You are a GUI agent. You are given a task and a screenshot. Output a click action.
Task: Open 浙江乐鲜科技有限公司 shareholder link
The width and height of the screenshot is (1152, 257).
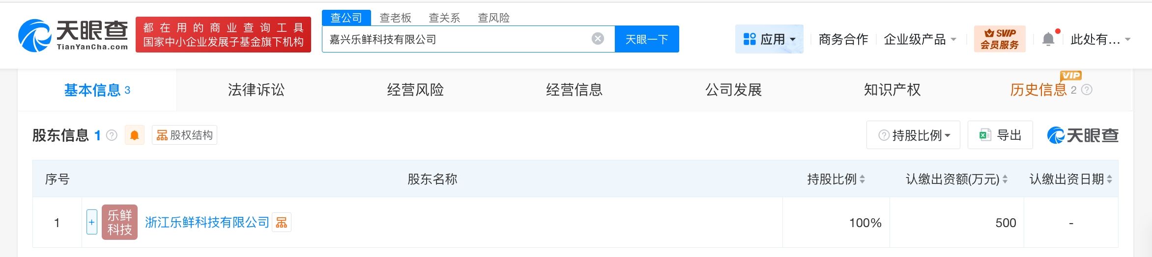coord(207,223)
